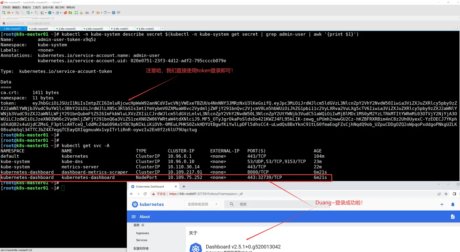Click the speech bubble feedback icon in Xshell
460x252 pixels.
(119, 13)
